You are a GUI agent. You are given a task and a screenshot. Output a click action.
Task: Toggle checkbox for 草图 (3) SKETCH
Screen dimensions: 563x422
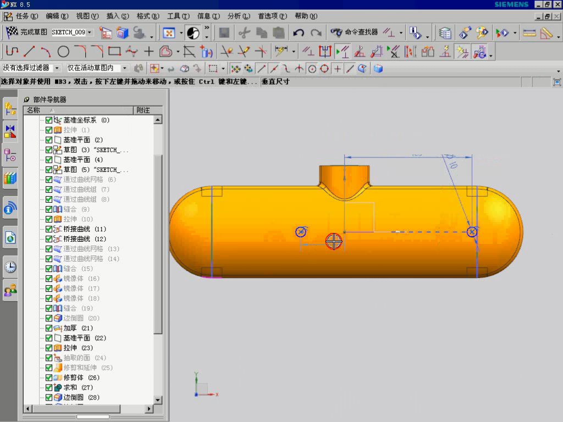[x=49, y=150]
